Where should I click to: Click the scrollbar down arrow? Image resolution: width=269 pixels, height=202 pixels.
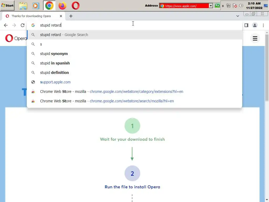(x=267, y=200)
